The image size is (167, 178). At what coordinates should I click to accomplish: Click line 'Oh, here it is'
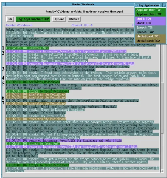coord(35,116)
